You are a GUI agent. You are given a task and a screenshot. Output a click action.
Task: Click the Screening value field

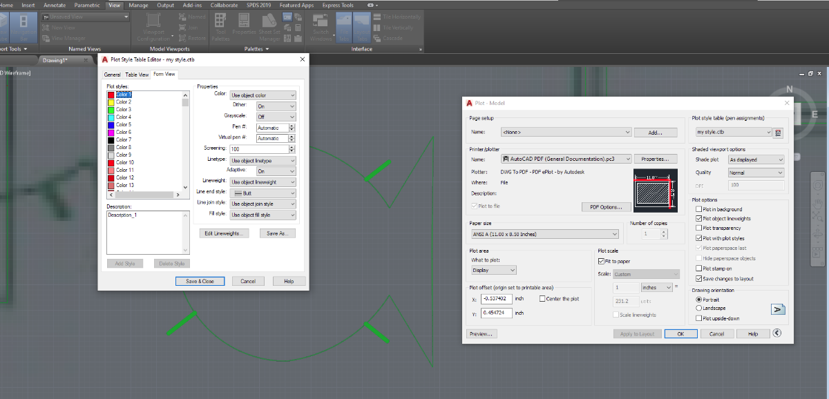click(258, 149)
